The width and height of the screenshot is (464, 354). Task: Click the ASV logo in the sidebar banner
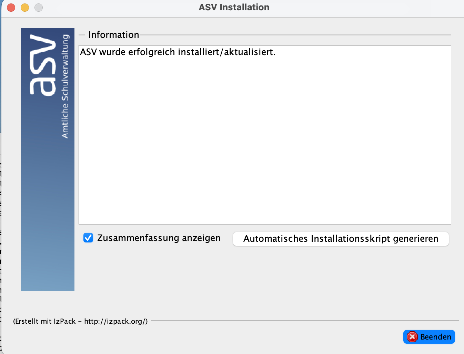click(x=43, y=65)
